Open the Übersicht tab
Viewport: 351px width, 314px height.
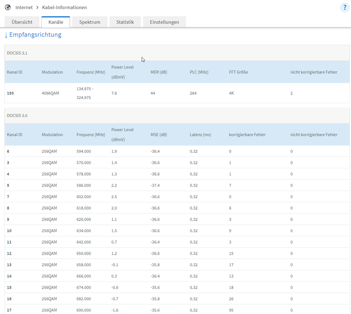pyautogui.click(x=22, y=22)
